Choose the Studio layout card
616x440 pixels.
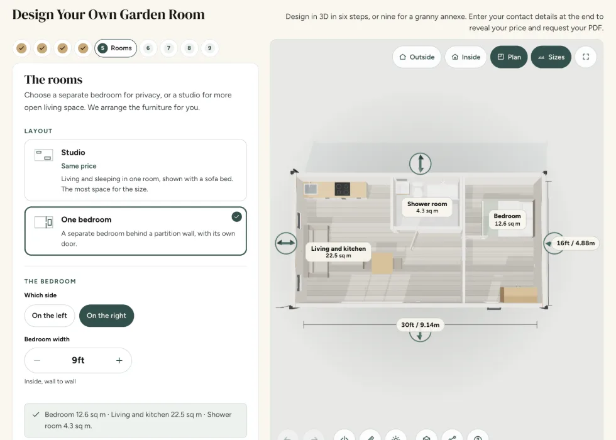click(x=136, y=170)
